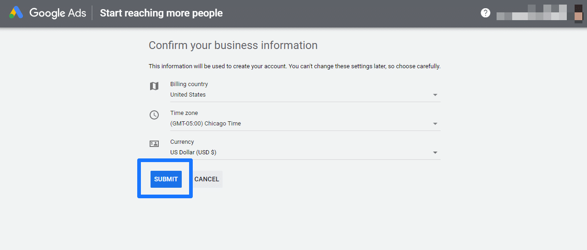587x250 pixels.
Task: Click the banknote icon beside Currency
Action: click(x=154, y=144)
